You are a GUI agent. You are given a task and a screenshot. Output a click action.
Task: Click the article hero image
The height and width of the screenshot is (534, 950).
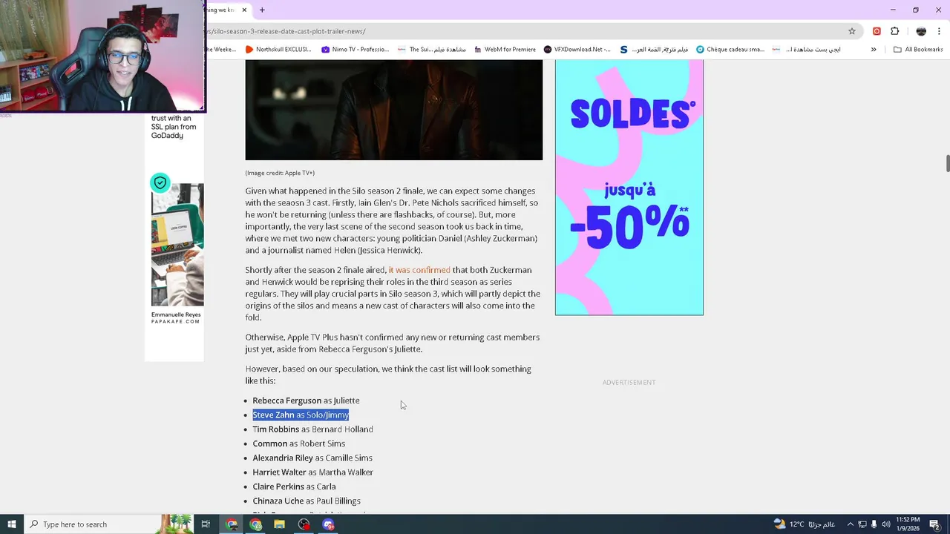pyautogui.click(x=393, y=110)
